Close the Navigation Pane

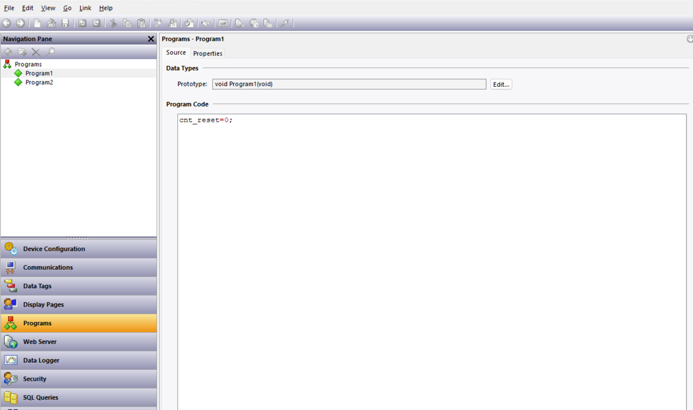pyautogui.click(x=151, y=39)
